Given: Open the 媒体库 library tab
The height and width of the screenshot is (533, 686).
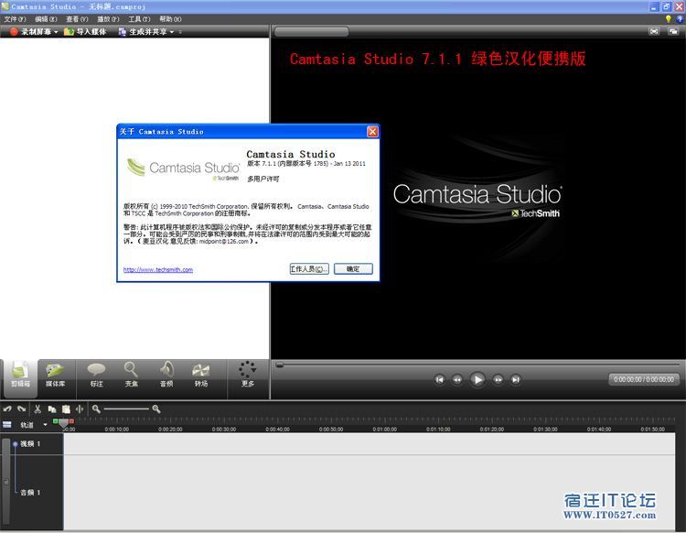Looking at the screenshot, I should [56, 375].
